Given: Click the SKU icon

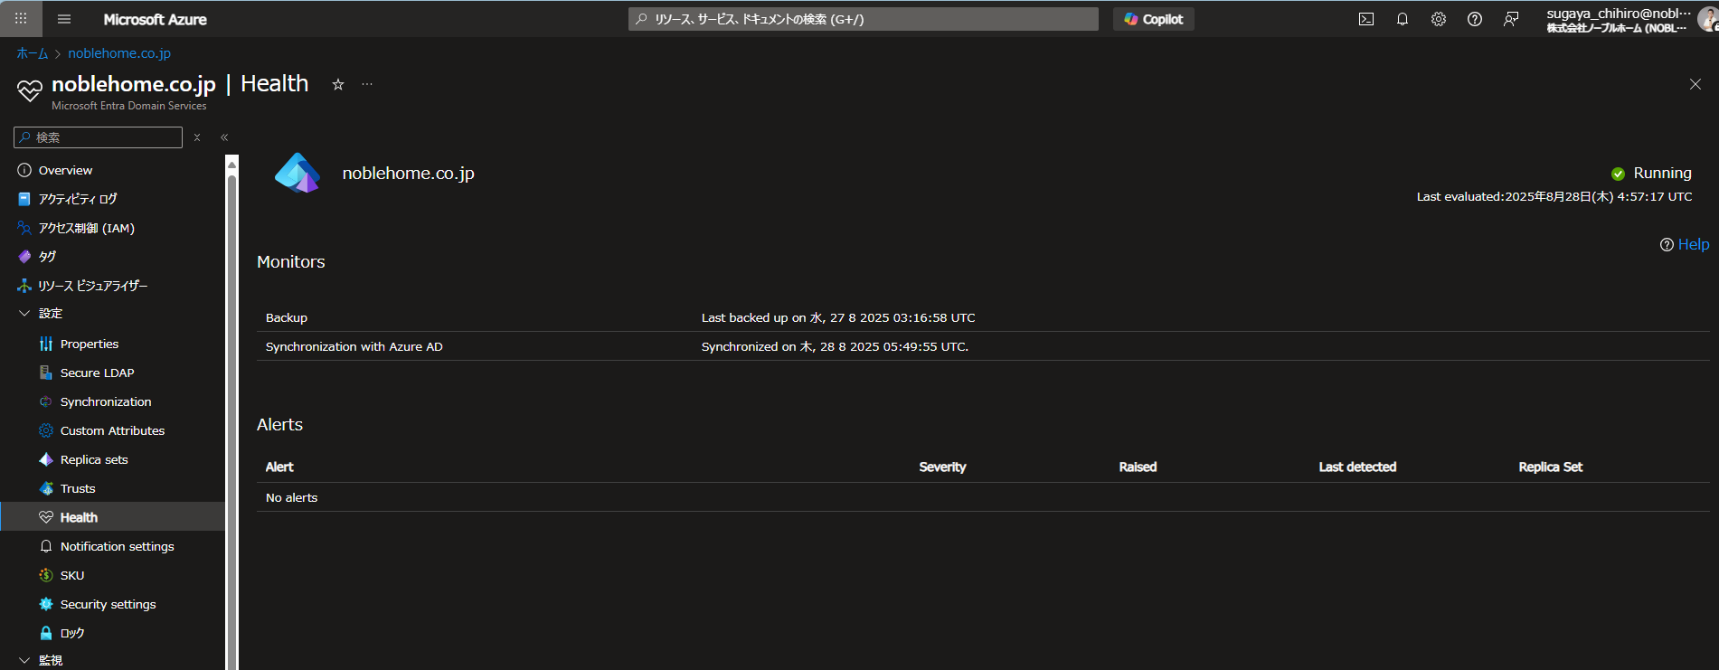Looking at the screenshot, I should [x=46, y=575].
